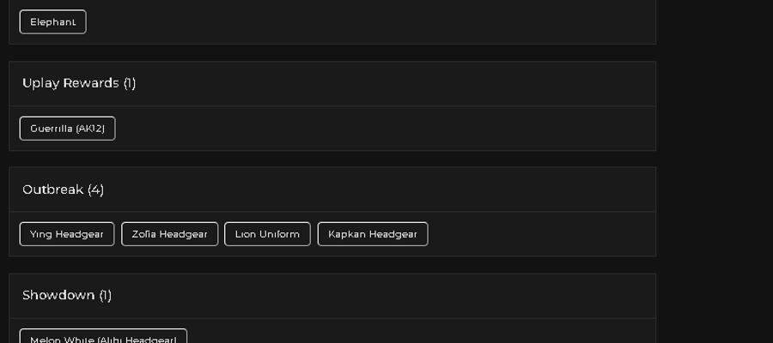Click empty space right of Guerrilla (AK12)

(x=385, y=129)
